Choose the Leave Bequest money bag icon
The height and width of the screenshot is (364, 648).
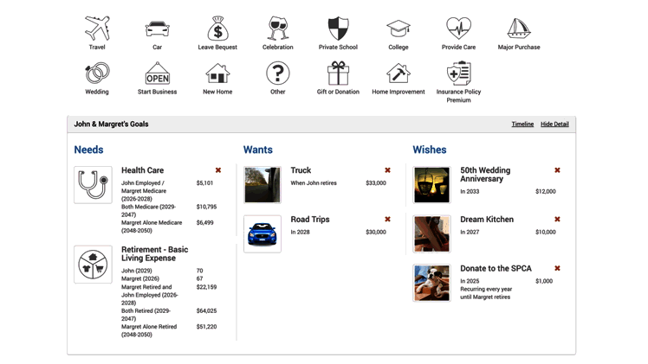coord(217,28)
